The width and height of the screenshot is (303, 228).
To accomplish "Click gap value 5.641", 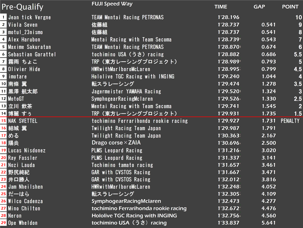I will click(269, 223).
